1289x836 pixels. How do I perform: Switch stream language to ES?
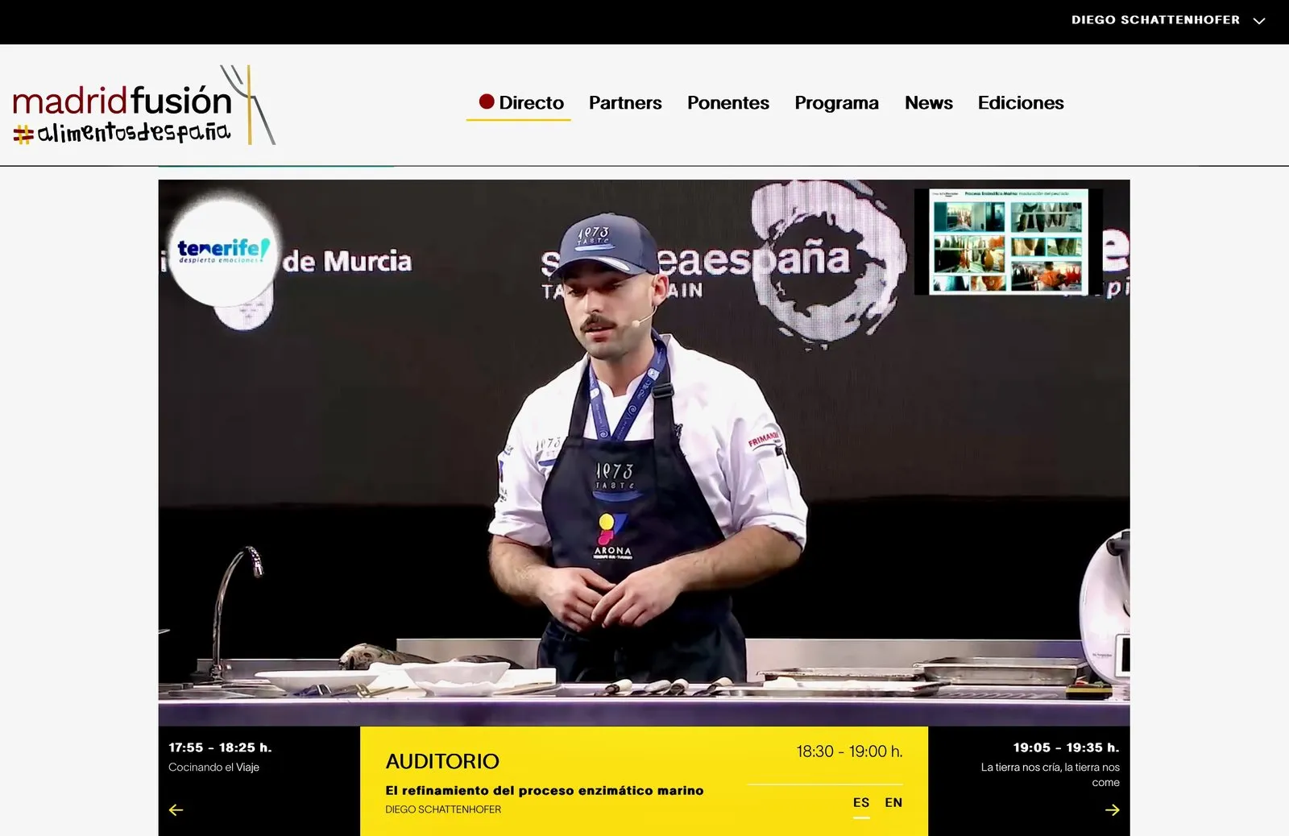click(x=861, y=802)
